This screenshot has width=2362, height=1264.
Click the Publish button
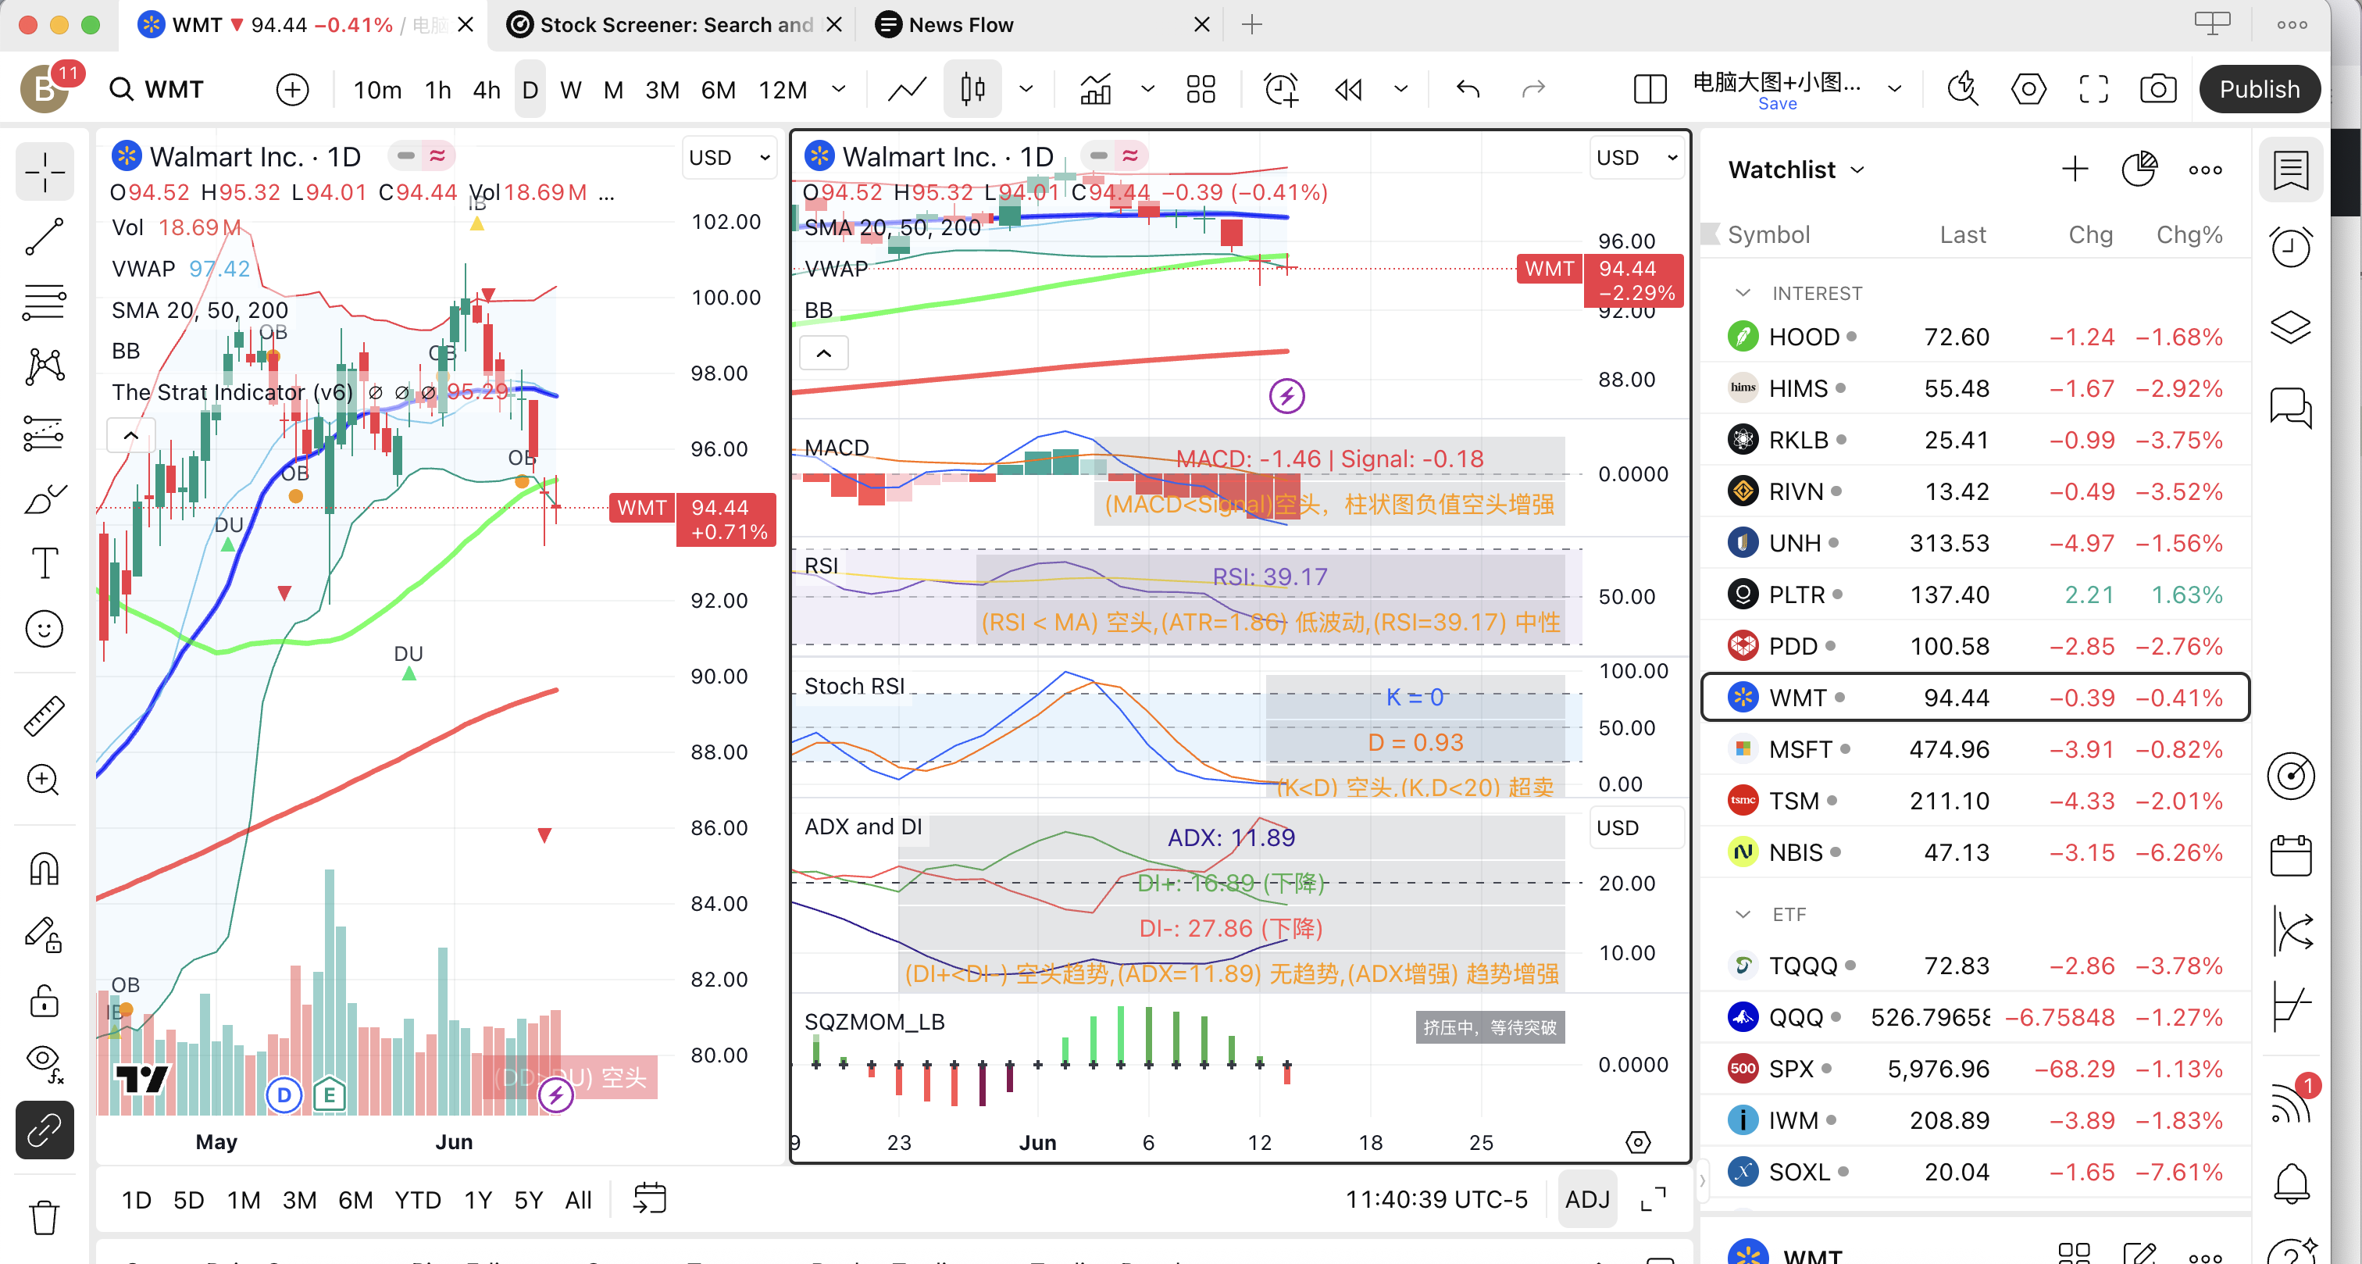pyautogui.click(x=2260, y=88)
